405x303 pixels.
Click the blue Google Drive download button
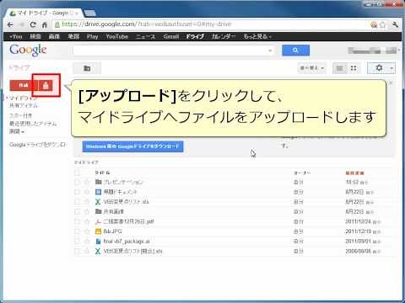pyautogui.click(x=132, y=146)
